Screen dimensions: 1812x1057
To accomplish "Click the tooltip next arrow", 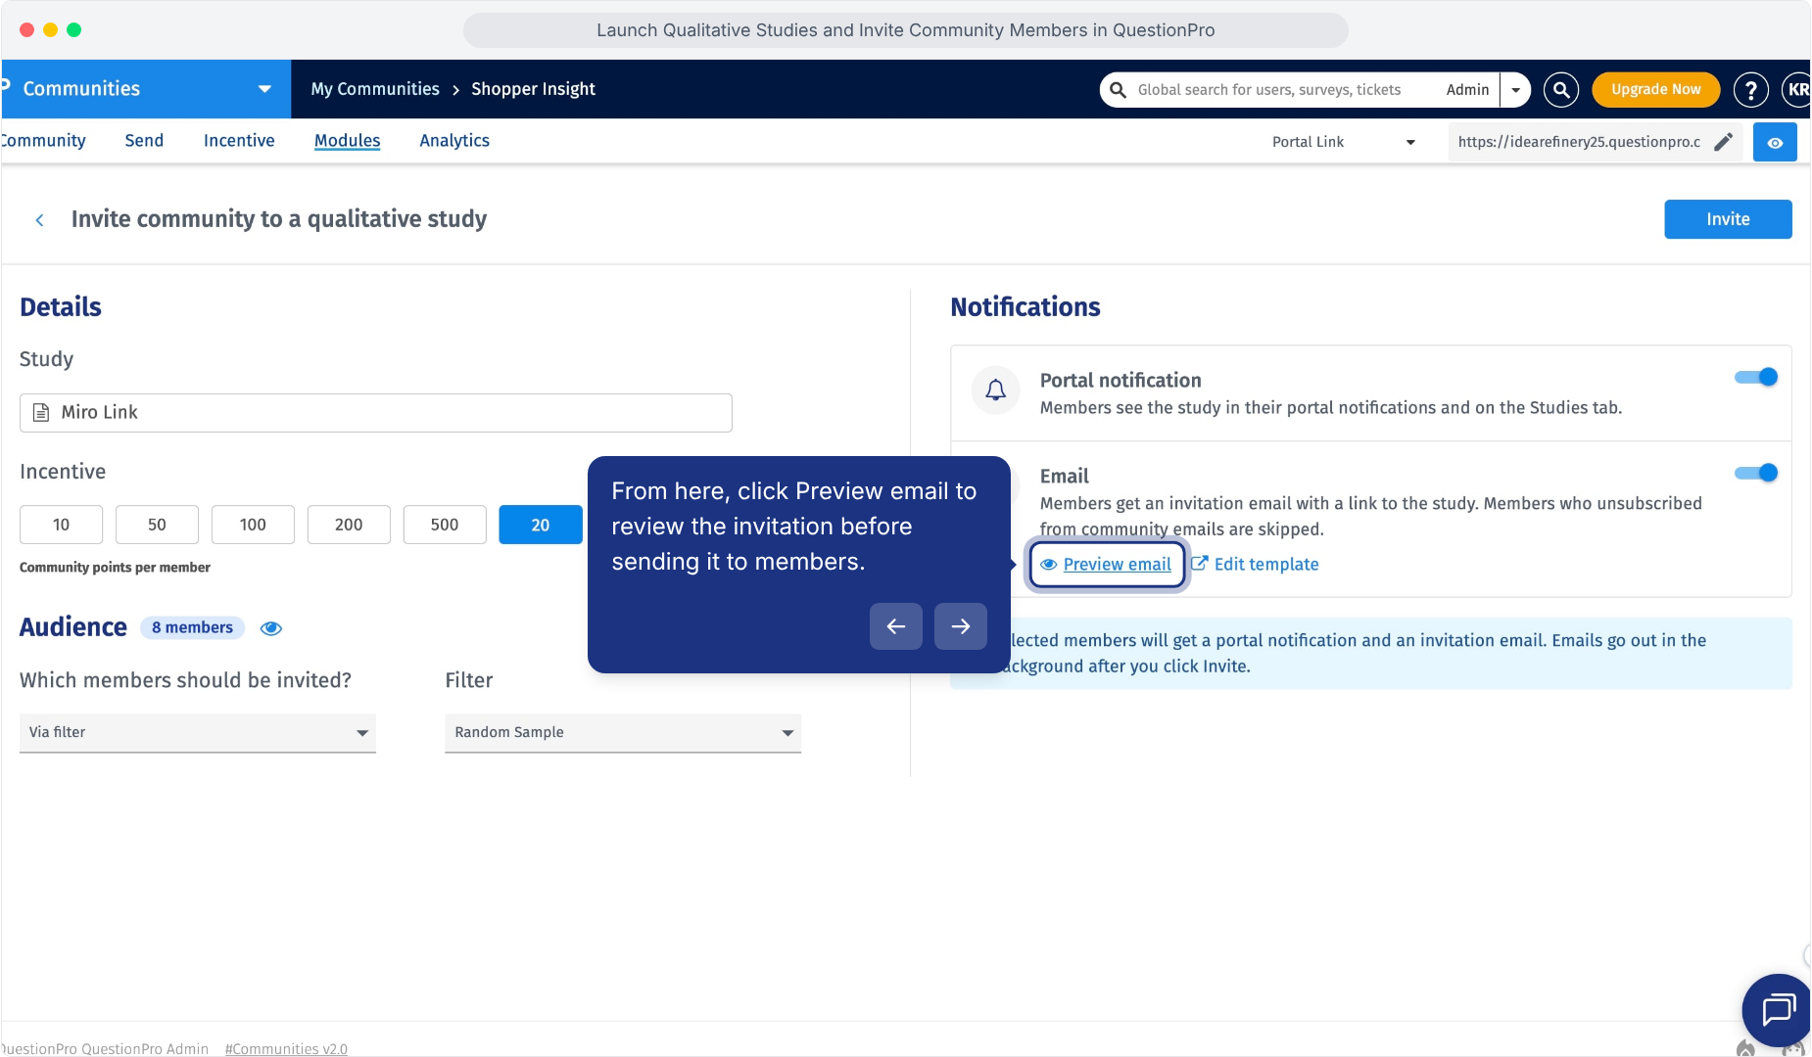I will click(960, 626).
